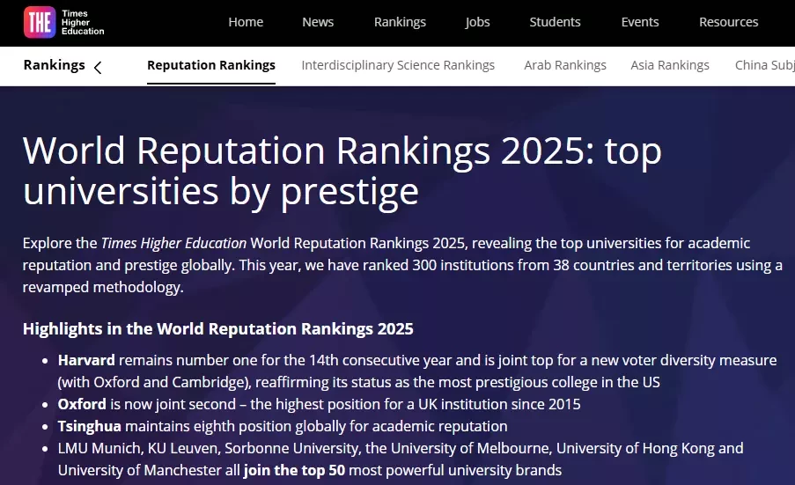The image size is (795, 485).
Task: Open the Students menu item
Action: tap(555, 22)
